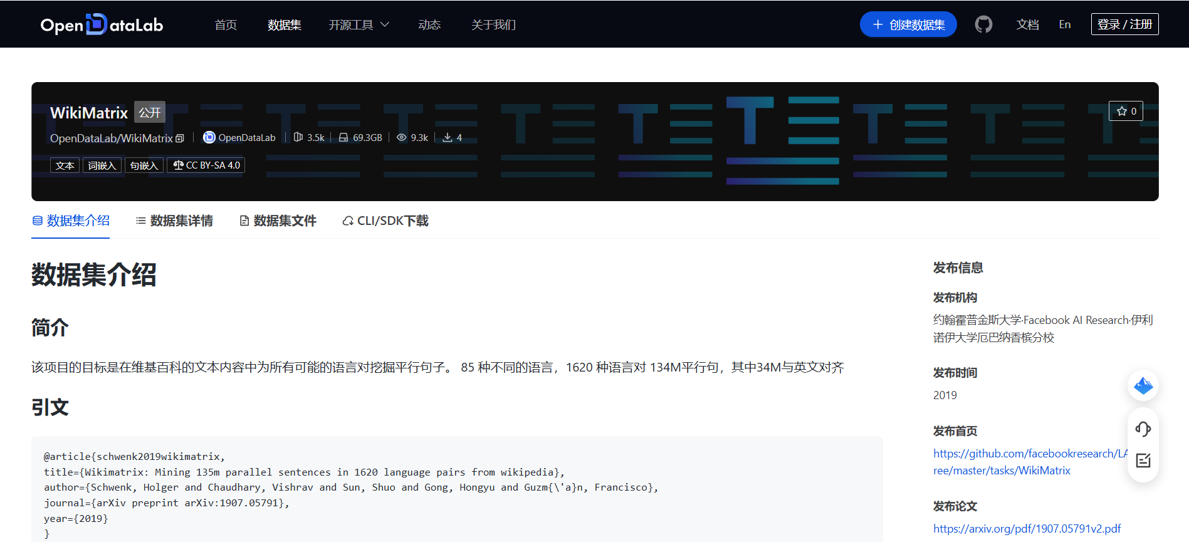The height and width of the screenshot is (542, 1189).
Task: Click the CC BY-SA 4.0 license tag
Action: [206, 165]
